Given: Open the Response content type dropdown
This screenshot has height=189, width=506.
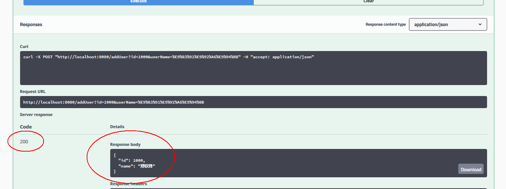Looking at the screenshot, I should pyautogui.click(x=448, y=24).
